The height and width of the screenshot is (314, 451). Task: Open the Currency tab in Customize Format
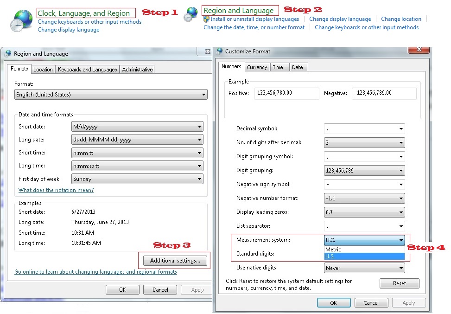point(257,67)
